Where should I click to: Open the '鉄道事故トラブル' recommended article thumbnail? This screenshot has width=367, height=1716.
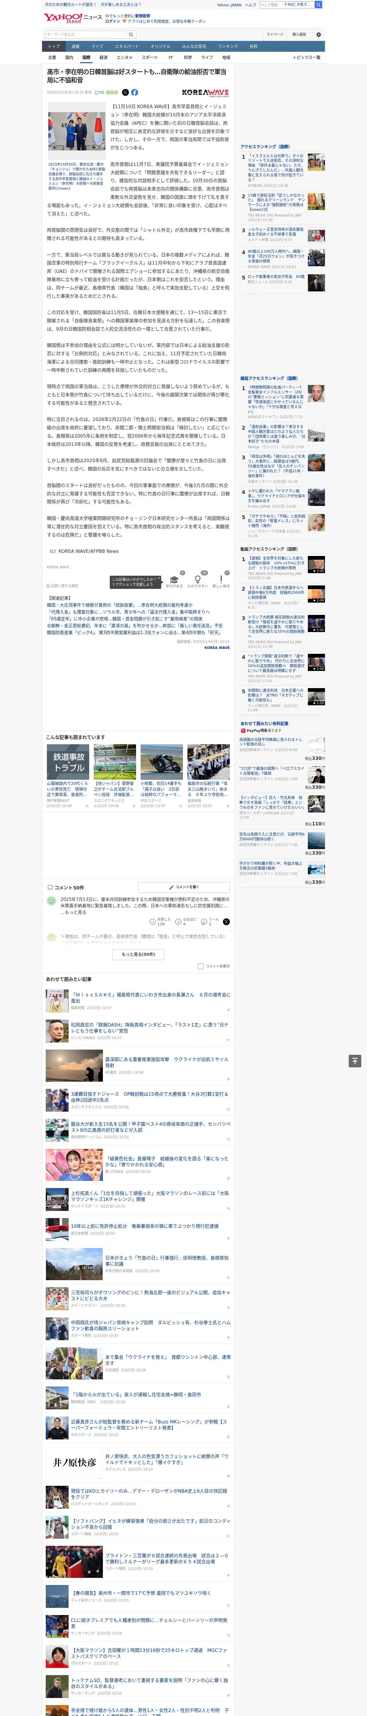pyautogui.click(x=68, y=762)
